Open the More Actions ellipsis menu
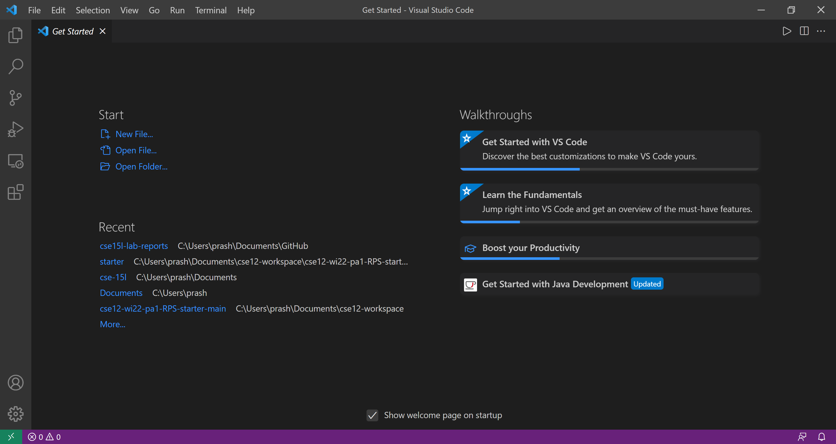The image size is (836, 444). (x=821, y=31)
